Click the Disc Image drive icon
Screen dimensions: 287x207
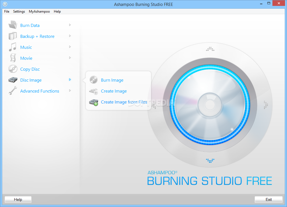[13, 80]
